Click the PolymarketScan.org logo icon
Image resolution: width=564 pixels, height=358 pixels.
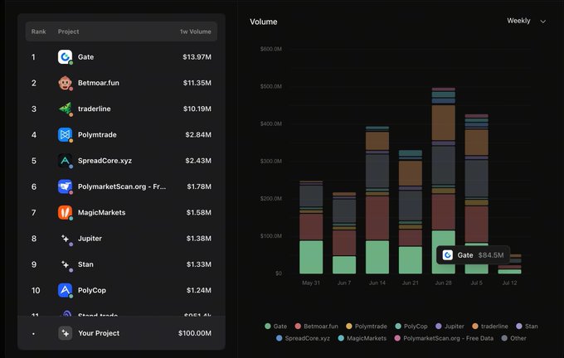[65, 186]
